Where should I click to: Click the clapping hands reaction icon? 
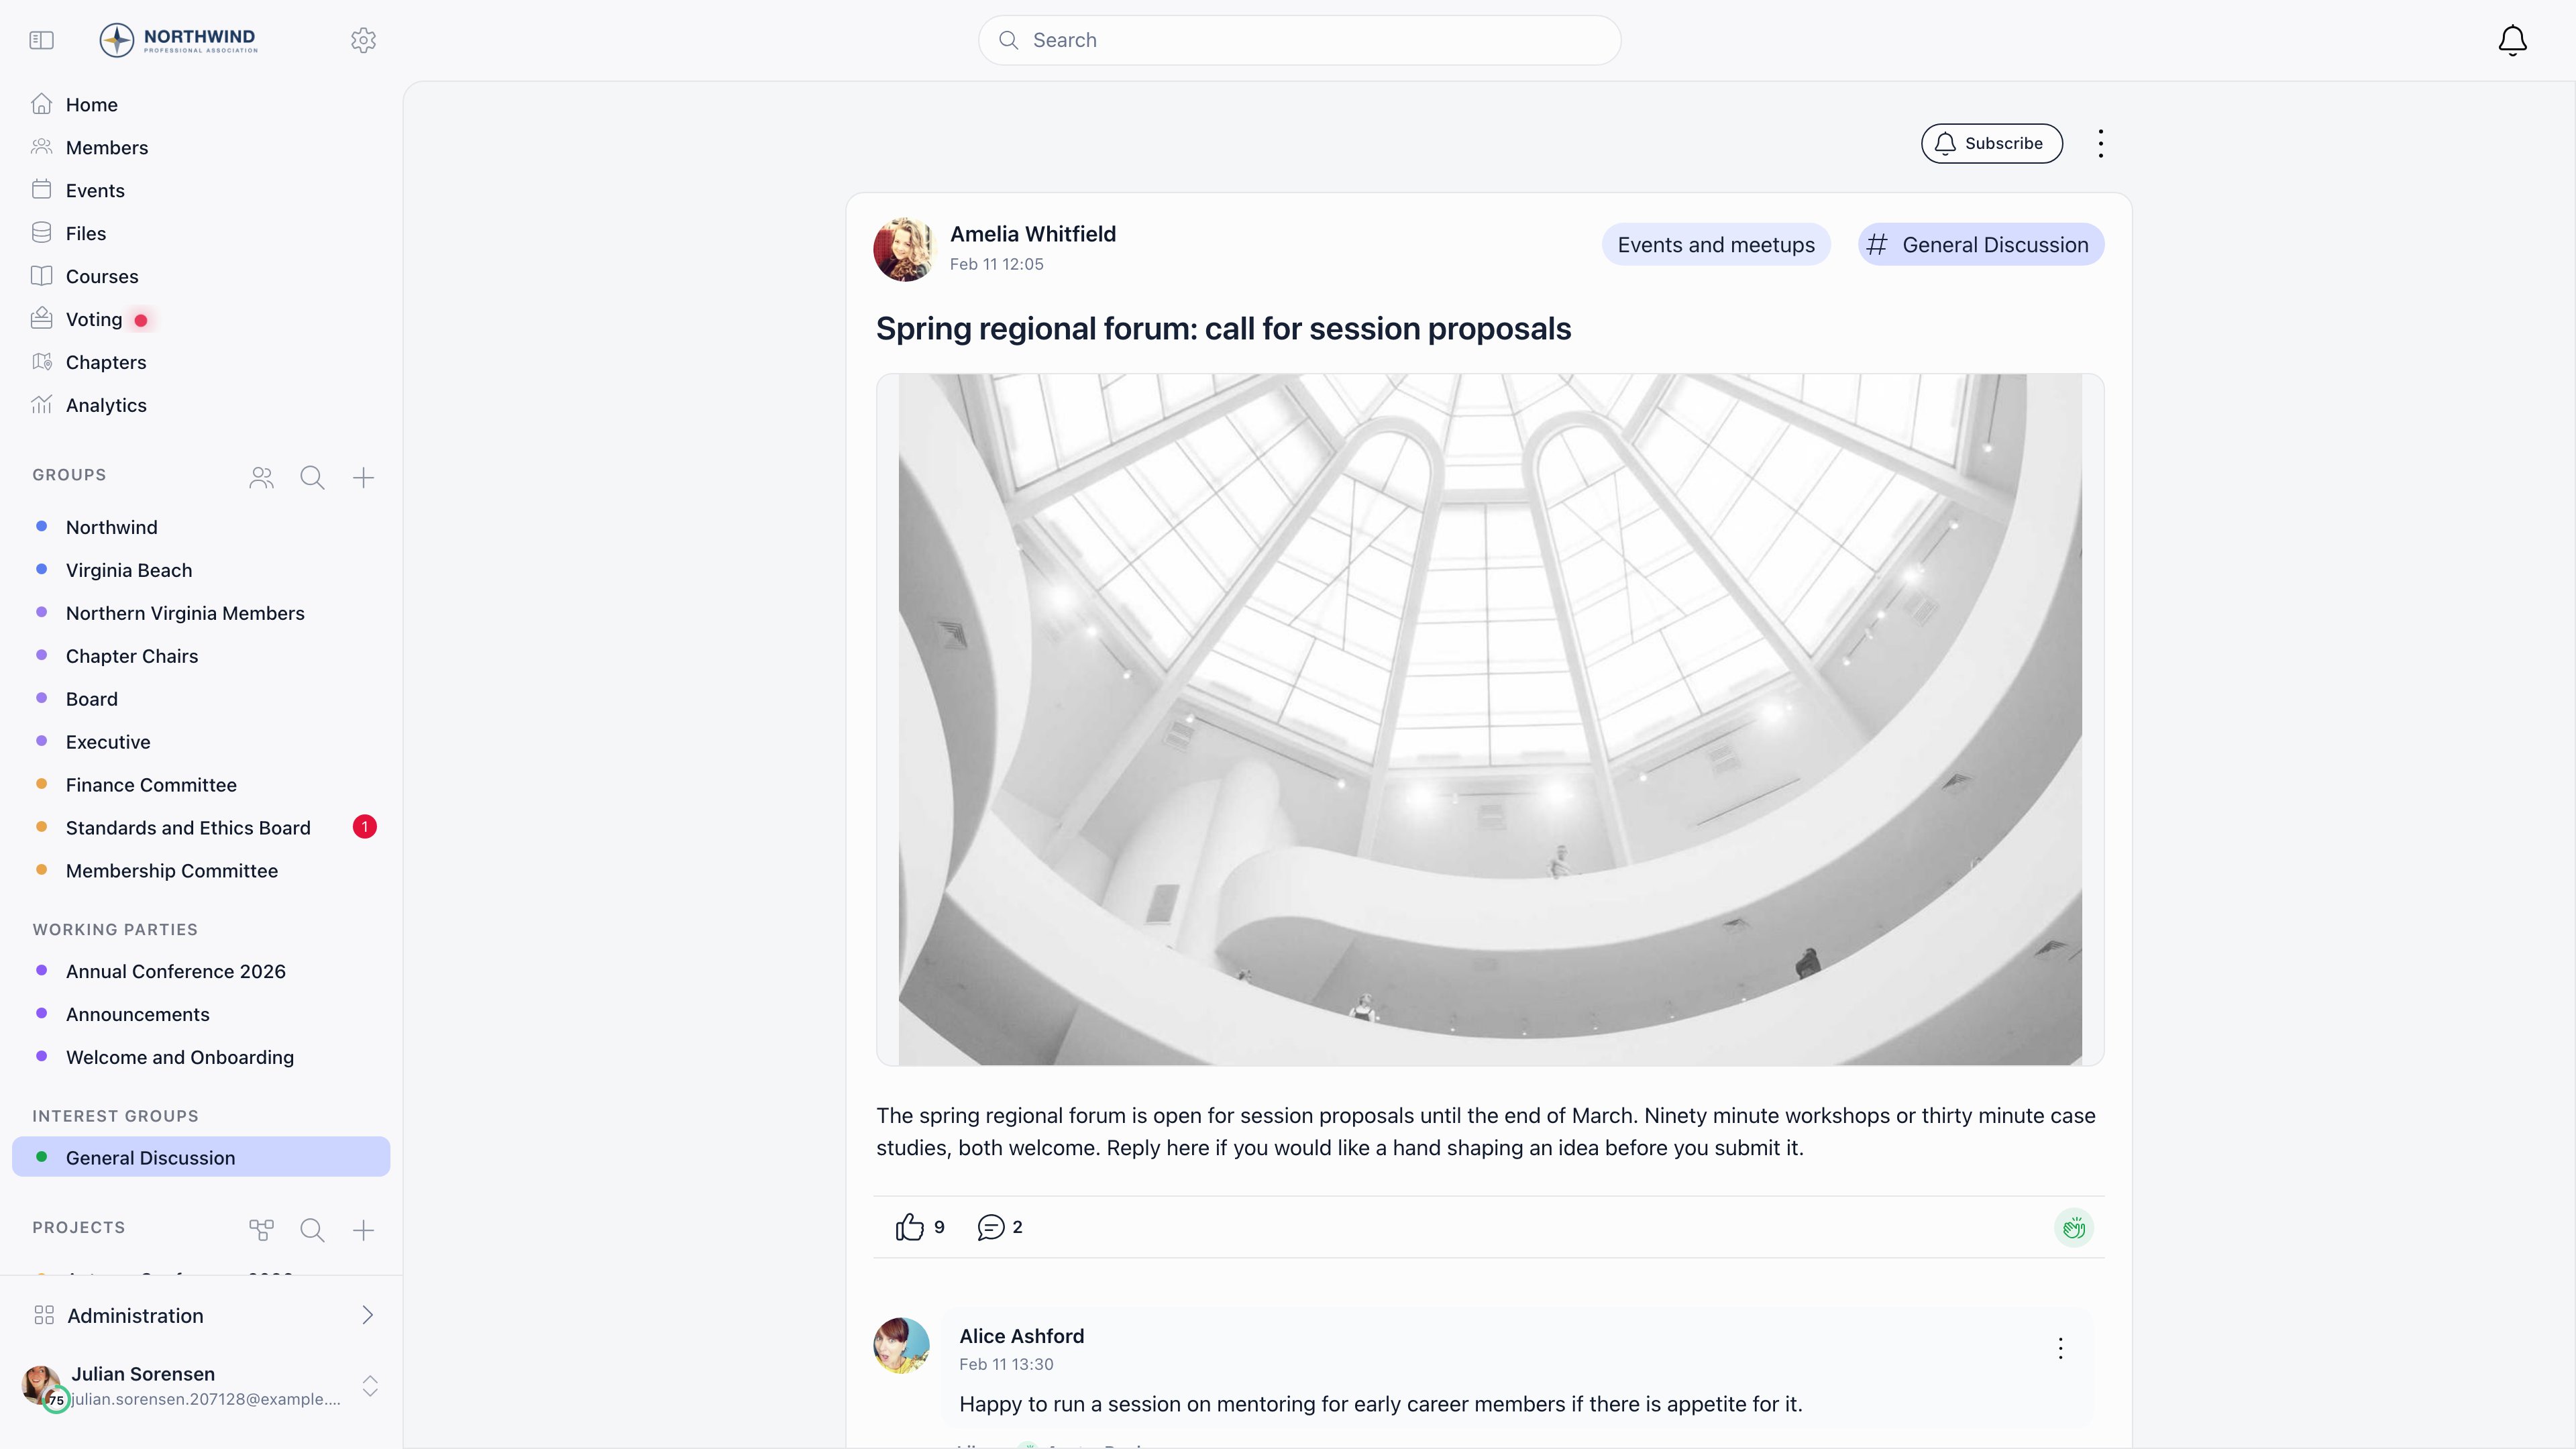click(x=2073, y=1227)
